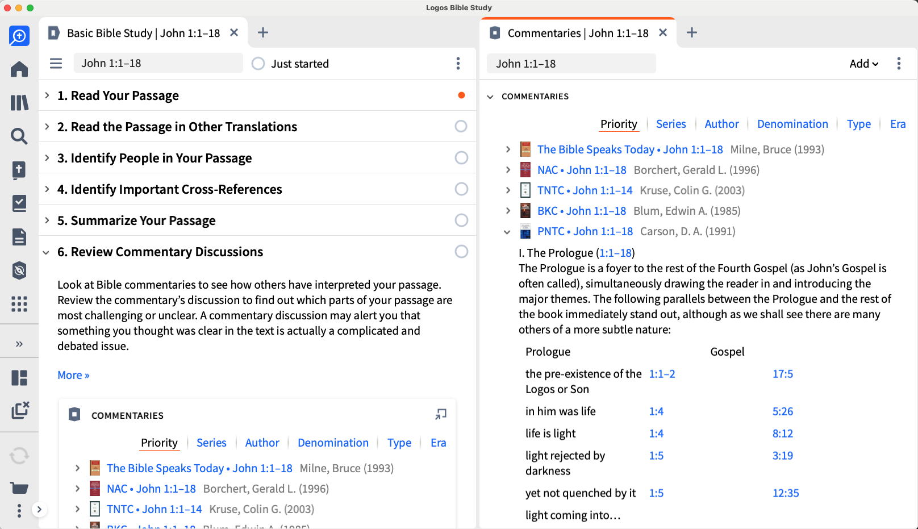
Task: Open the applications grid icon
Action: pos(19,304)
